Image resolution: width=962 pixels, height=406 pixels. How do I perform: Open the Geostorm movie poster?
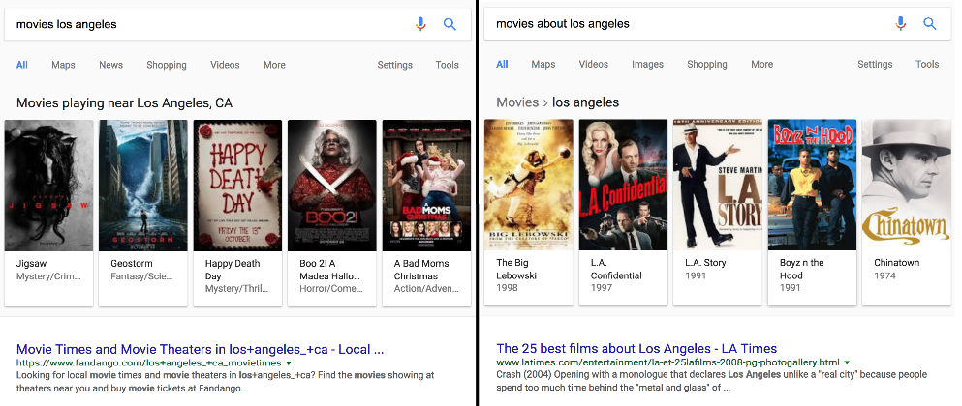click(x=143, y=186)
